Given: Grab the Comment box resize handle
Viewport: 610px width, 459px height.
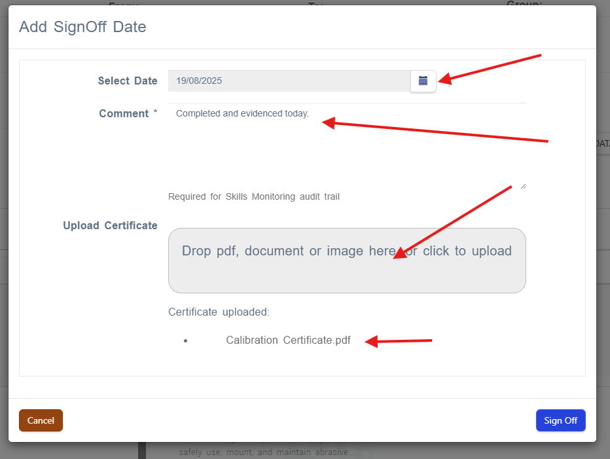Looking at the screenshot, I should 523,187.
